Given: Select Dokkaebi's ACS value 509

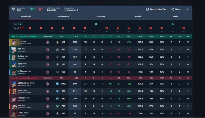Looking at the screenshot, I should [75, 84].
